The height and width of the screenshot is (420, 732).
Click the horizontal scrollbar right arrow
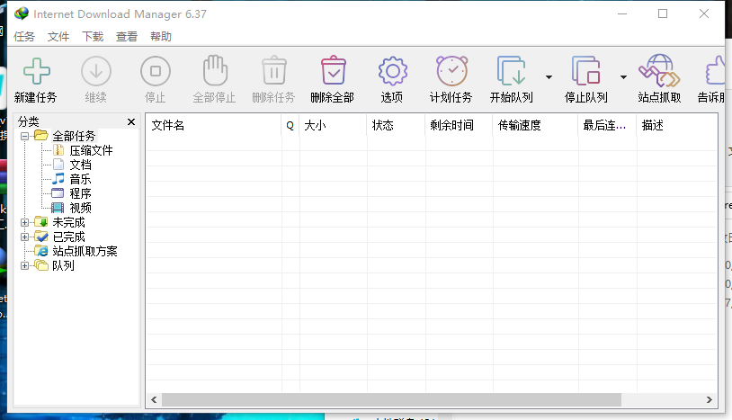coord(710,400)
